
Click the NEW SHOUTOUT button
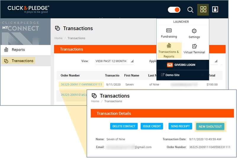210,127
